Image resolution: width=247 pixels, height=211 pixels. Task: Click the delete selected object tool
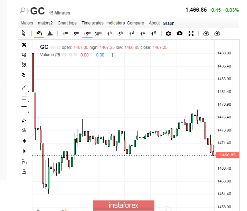[x=24, y=55]
